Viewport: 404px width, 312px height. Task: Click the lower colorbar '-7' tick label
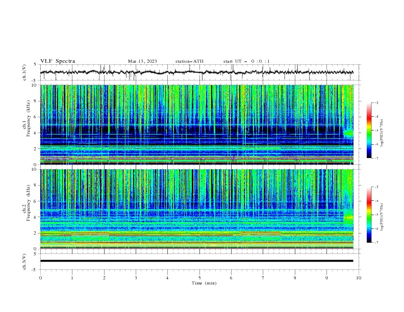(376, 242)
